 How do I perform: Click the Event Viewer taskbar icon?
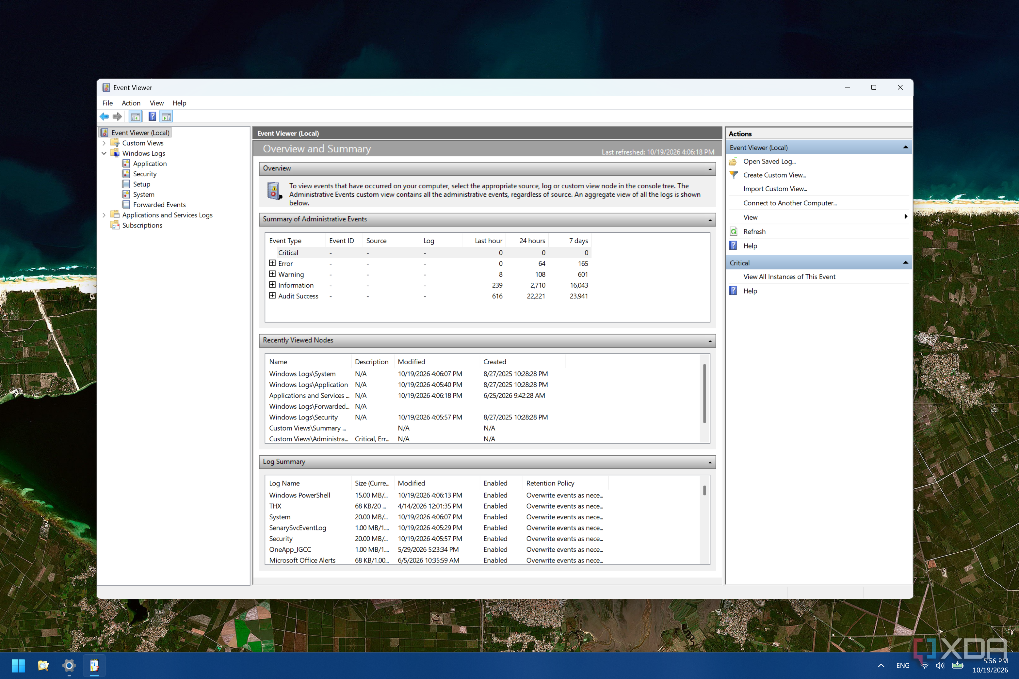[x=94, y=665]
